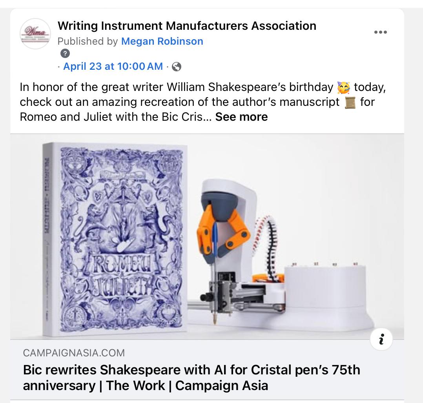Open the three-dot post options menu
The width and height of the screenshot is (423, 403).
[x=380, y=32]
